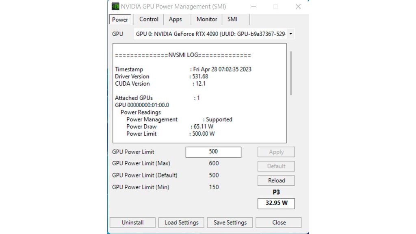Stay on the Power tab
Image resolution: width=416 pixels, height=234 pixels.
click(x=120, y=19)
